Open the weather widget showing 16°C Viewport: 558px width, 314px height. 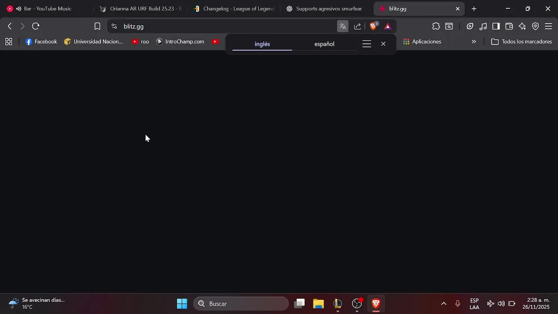click(37, 304)
